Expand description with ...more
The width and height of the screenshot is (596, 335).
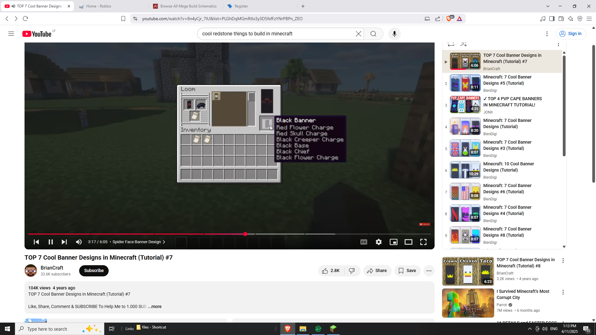[x=155, y=306]
